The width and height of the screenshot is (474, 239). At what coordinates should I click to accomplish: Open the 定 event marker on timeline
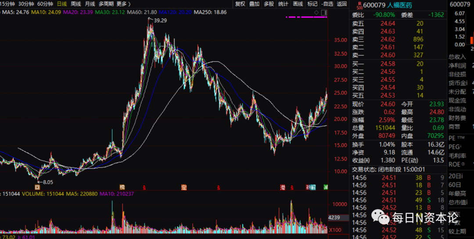[184, 188]
